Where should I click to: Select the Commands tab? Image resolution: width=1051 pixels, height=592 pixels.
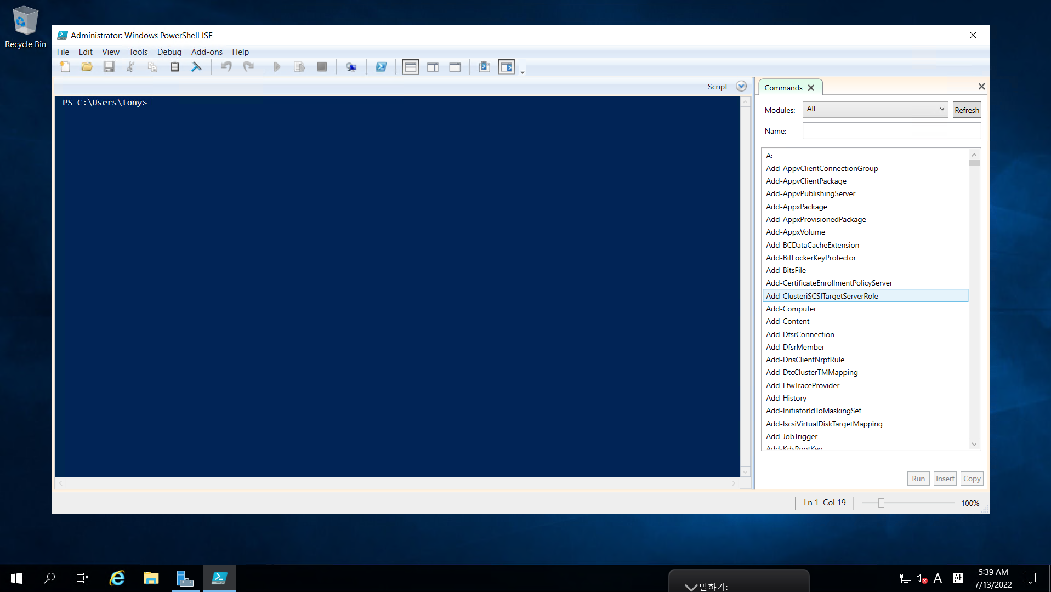(783, 88)
